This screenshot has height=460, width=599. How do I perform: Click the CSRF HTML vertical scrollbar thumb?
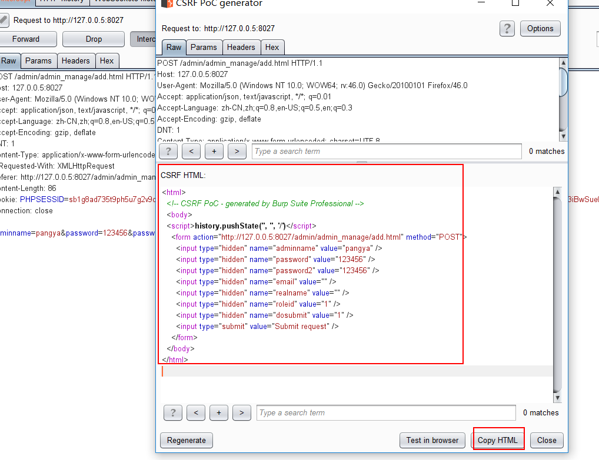(557, 294)
